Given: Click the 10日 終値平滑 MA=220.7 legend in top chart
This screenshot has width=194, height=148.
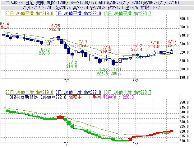Looking at the screenshot, I should pos(127,13).
